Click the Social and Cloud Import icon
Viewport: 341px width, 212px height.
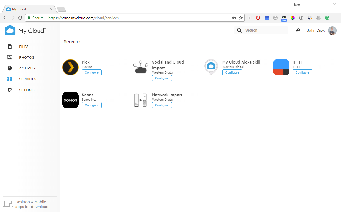coord(141,67)
